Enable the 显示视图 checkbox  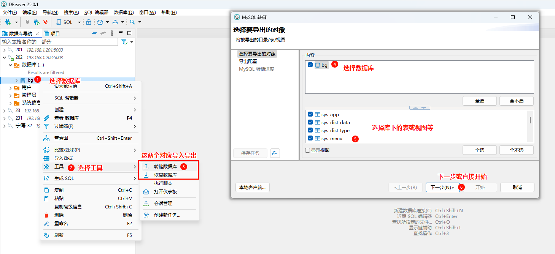click(308, 150)
